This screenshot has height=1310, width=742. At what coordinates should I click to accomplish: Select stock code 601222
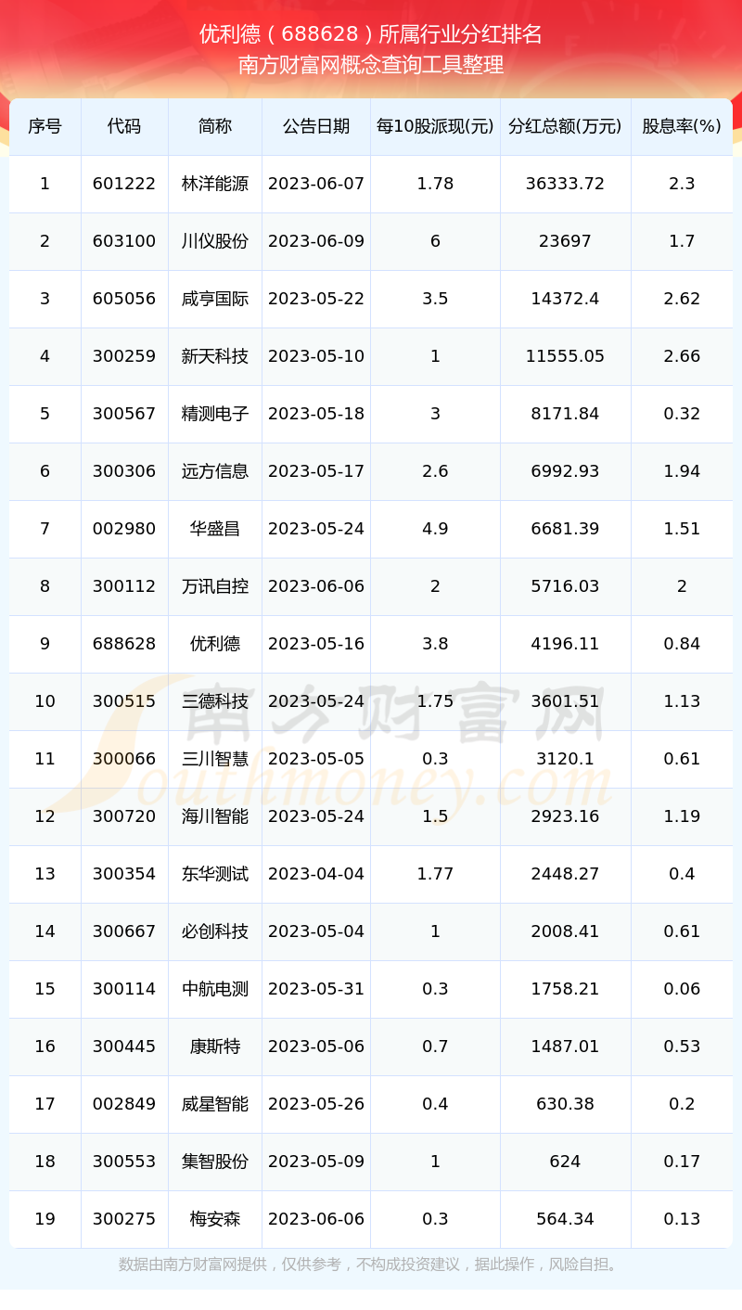[124, 184]
